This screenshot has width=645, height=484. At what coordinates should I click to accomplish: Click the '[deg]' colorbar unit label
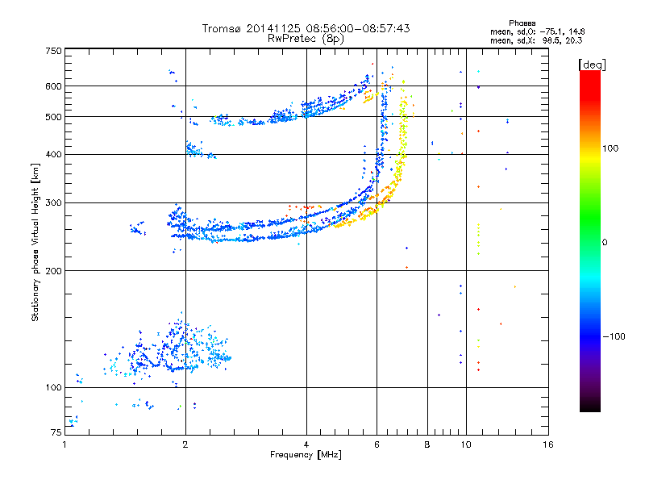(x=592, y=65)
